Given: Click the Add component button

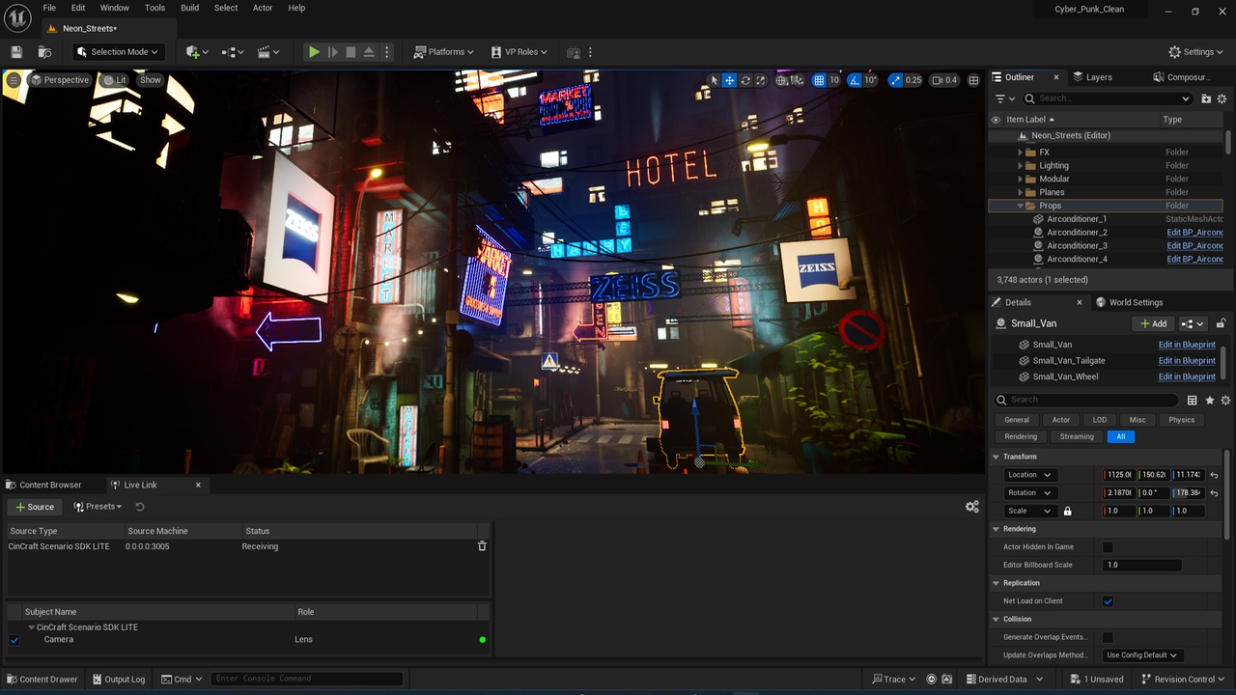Looking at the screenshot, I should [1154, 323].
